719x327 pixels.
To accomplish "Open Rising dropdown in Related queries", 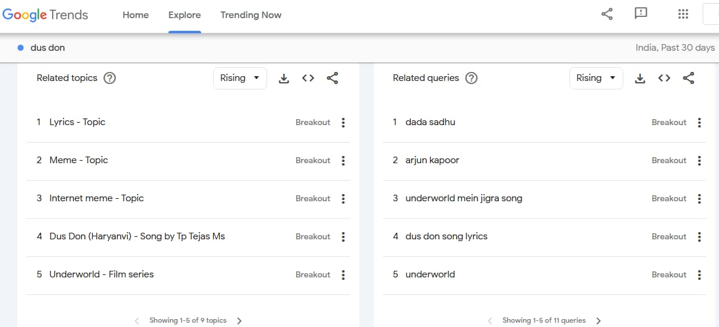I will pos(596,78).
